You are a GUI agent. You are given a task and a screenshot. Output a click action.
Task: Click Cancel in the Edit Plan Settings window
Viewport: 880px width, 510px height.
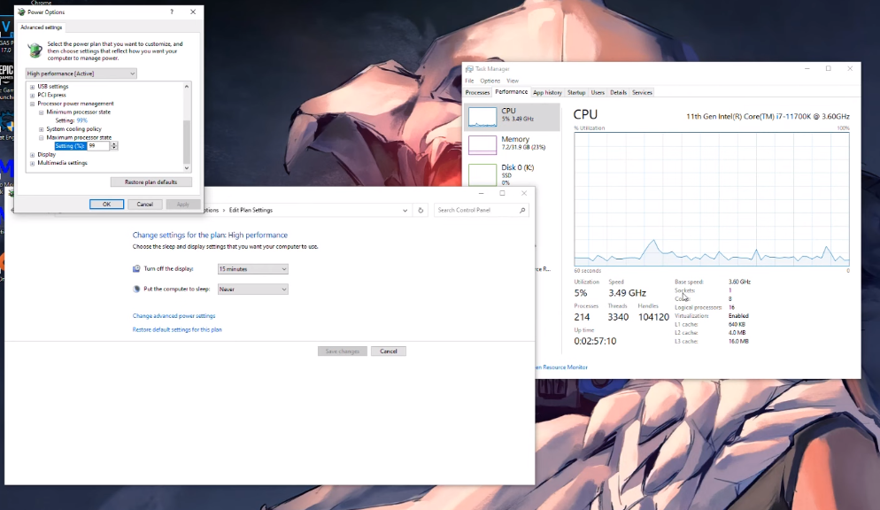pyautogui.click(x=389, y=352)
